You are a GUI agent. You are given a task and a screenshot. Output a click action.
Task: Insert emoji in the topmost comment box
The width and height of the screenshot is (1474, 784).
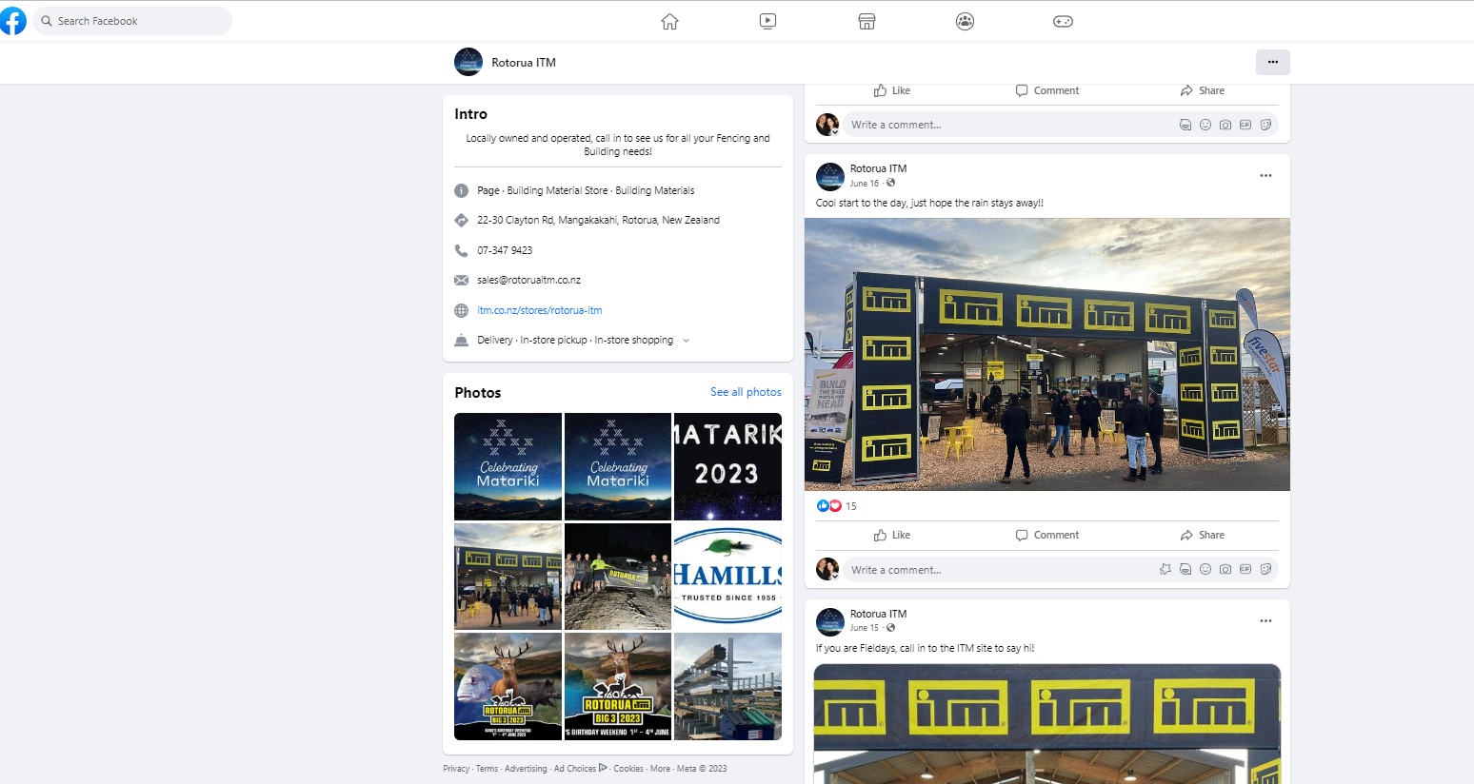(1205, 125)
